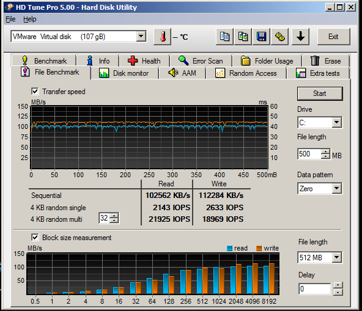
Task: Open the File menu
Action: coord(10,19)
